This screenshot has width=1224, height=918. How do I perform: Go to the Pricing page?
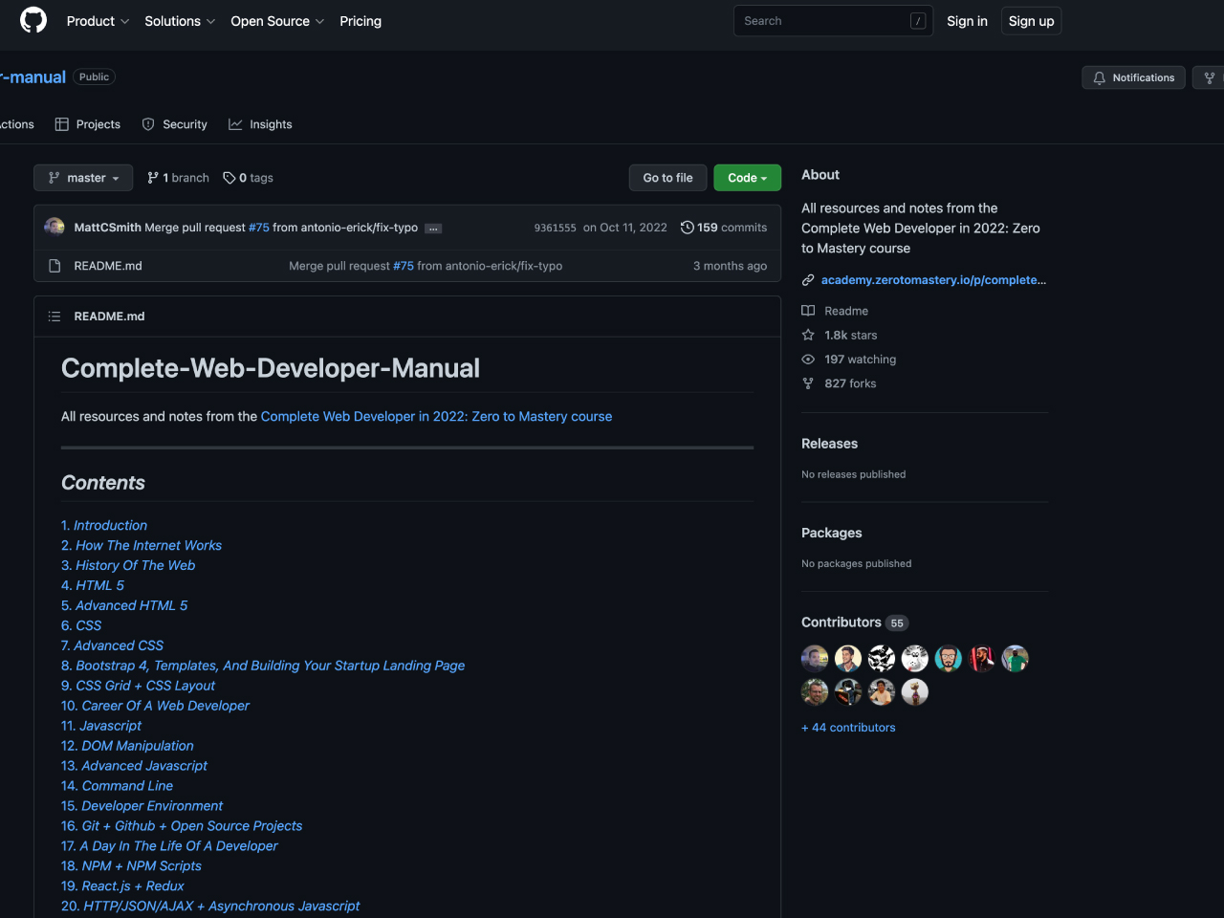click(361, 21)
